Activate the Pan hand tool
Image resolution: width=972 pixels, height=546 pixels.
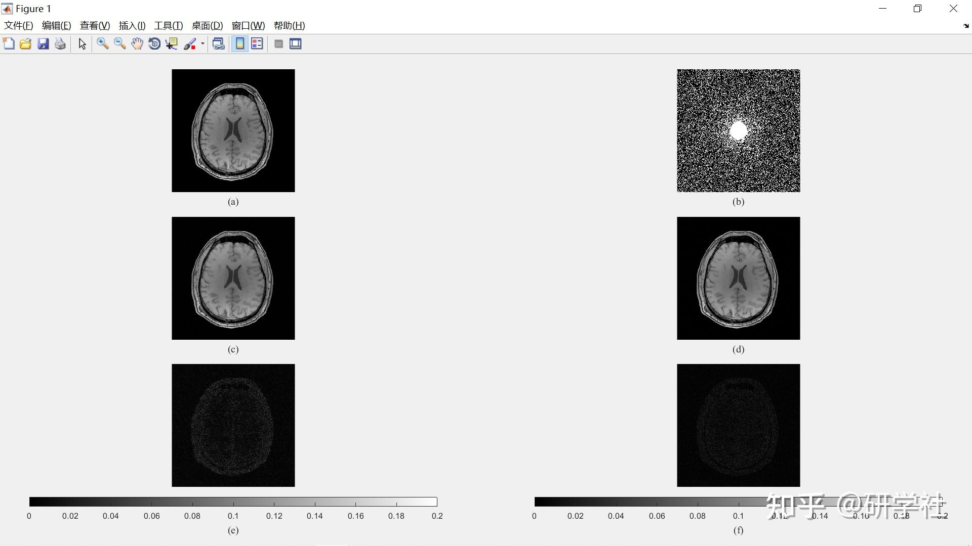[x=137, y=44]
